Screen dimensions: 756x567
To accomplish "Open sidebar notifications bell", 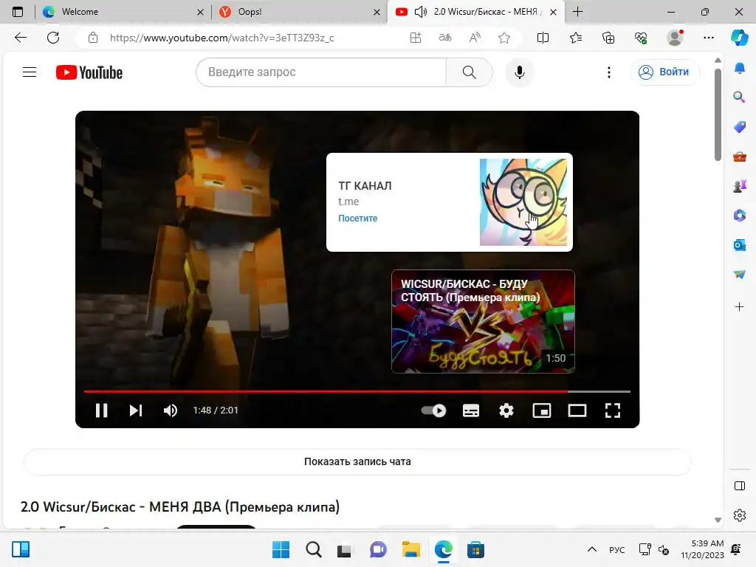I will click(x=740, y=69).
